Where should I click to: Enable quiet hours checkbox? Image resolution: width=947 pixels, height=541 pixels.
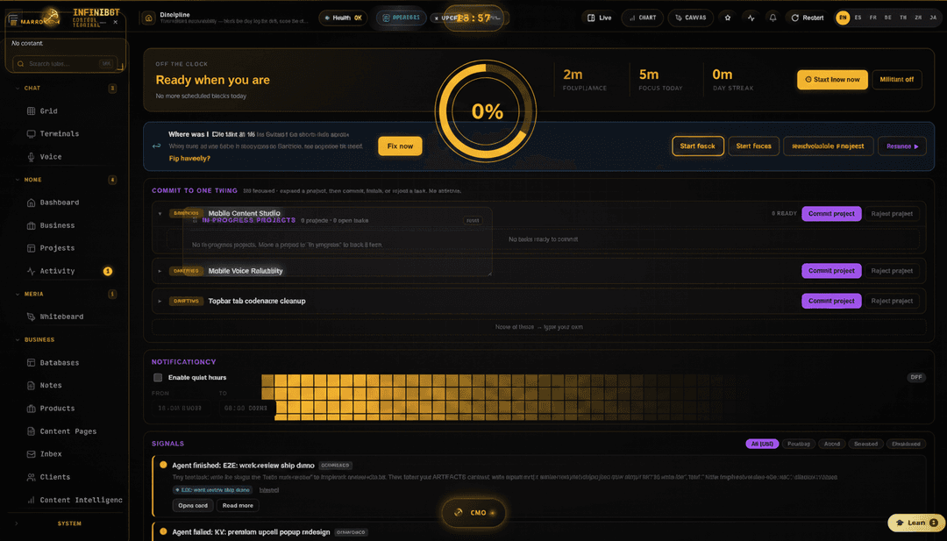point(158,377)
